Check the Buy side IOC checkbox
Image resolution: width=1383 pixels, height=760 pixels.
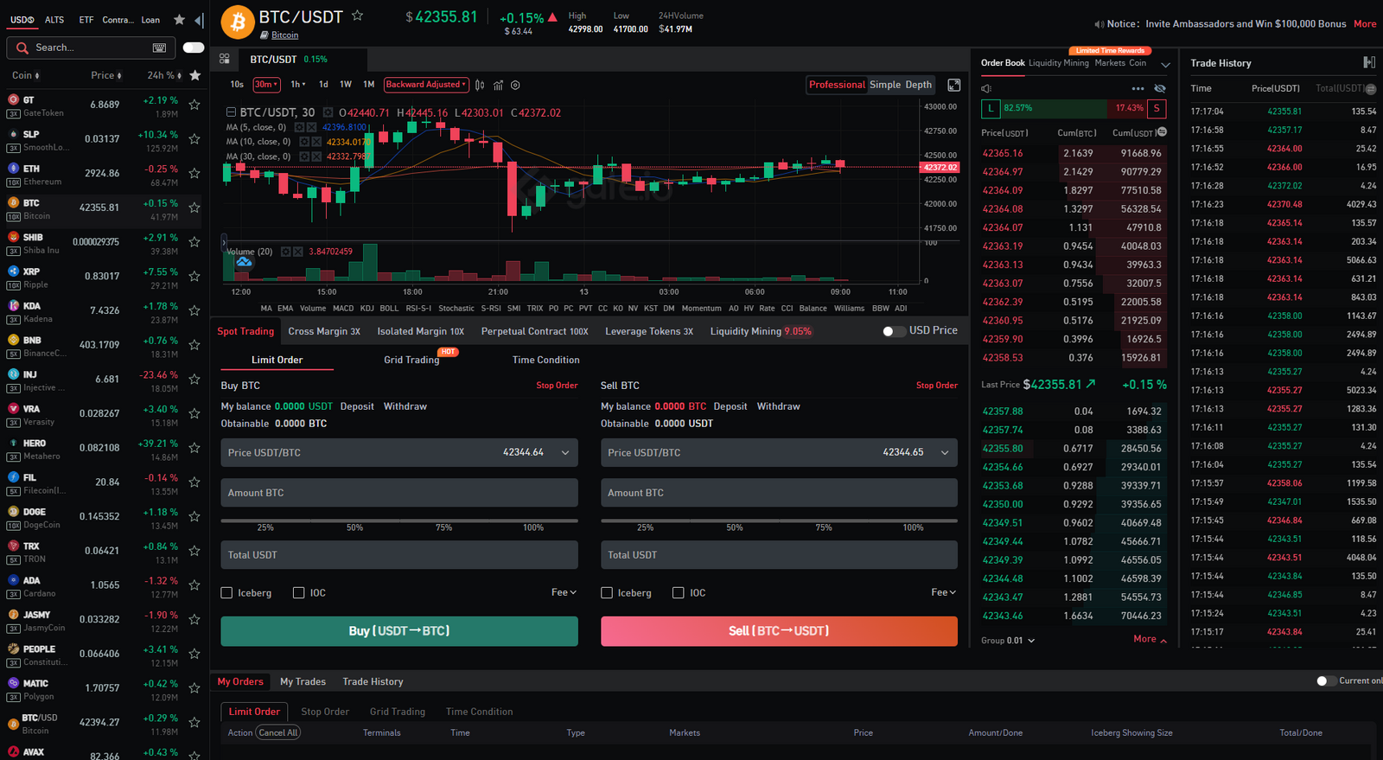pos(298,593)
